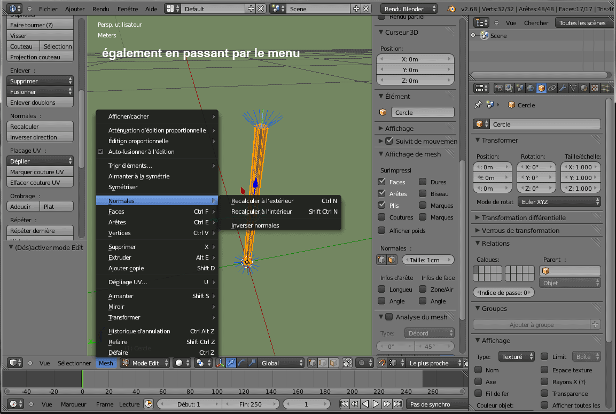The height and width of the screenshot is (414, 616).
Task: Open the Object Constraints tab (chain icon)
Action: pos(552,88)
